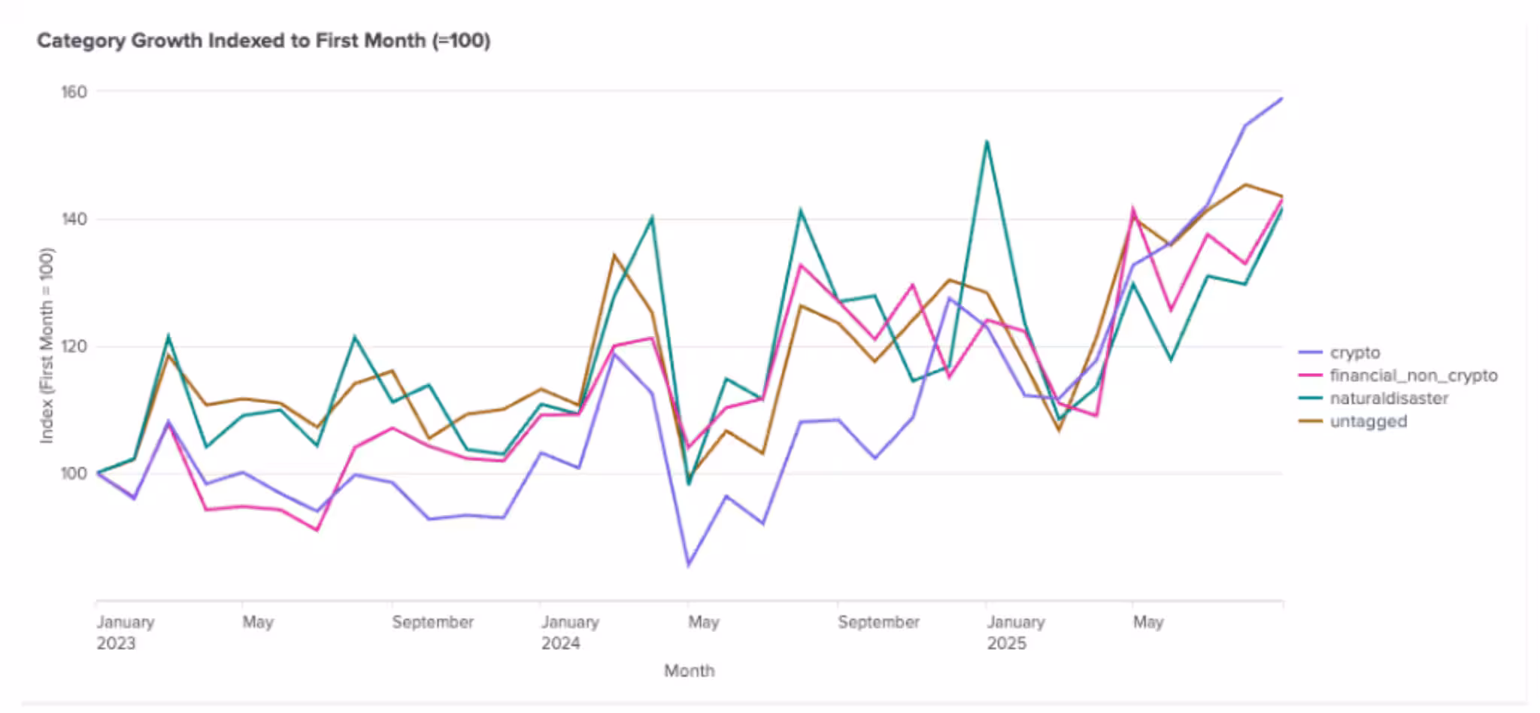
Task: Click the teal line's highest peak near January 2025
Action: point(986,141)
